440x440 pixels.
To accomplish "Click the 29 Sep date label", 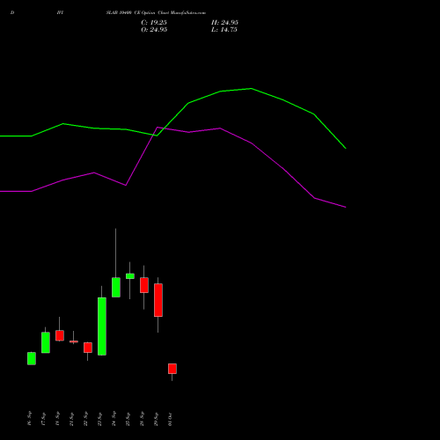I will [x=156, y=419].
